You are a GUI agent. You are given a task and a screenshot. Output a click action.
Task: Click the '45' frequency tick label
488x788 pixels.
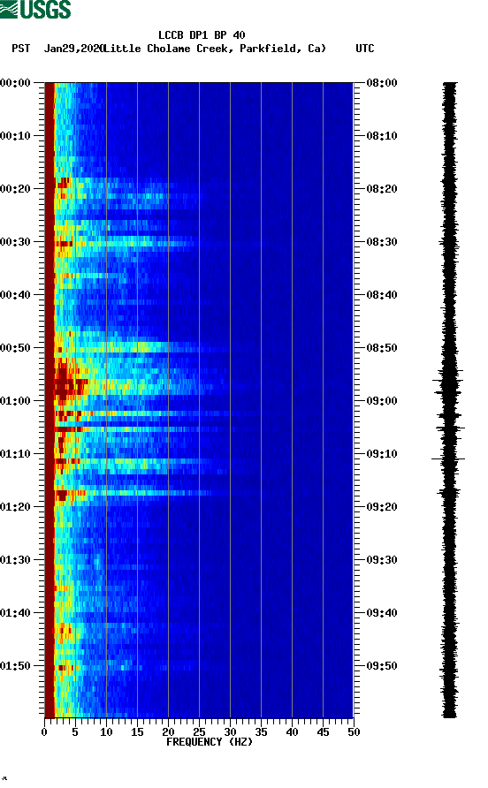[323, 732]
